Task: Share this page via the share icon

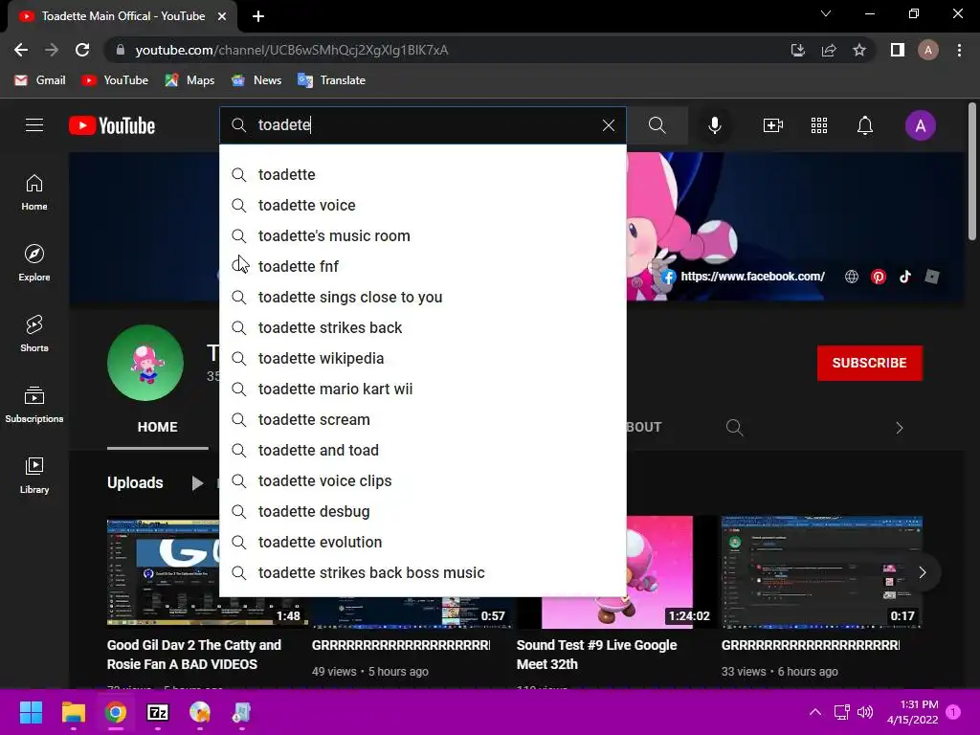Action: 829,50
